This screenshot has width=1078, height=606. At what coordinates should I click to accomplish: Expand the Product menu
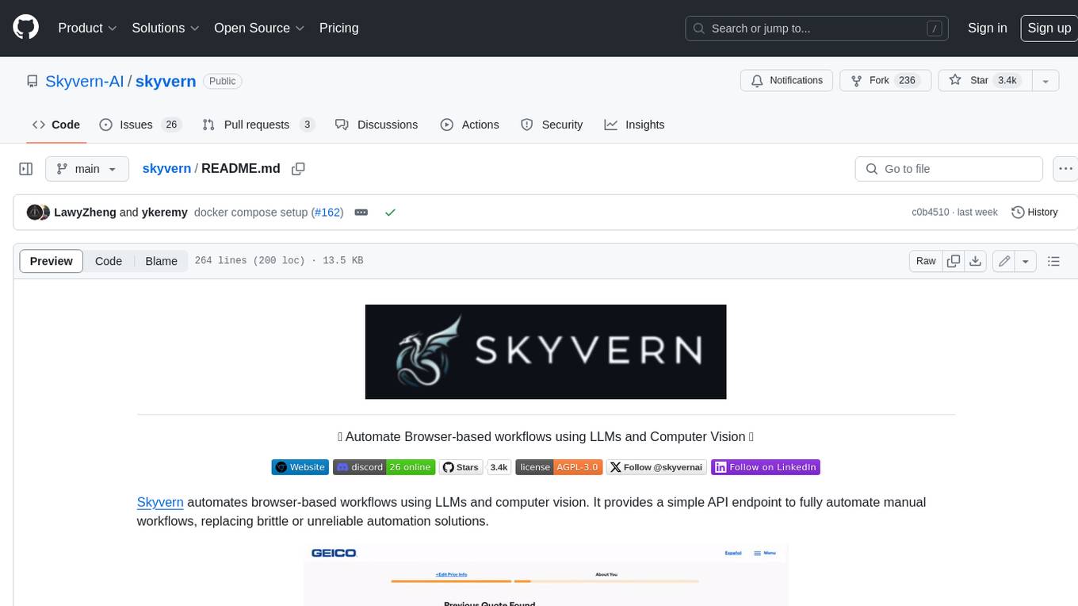[x=87, y=28]
